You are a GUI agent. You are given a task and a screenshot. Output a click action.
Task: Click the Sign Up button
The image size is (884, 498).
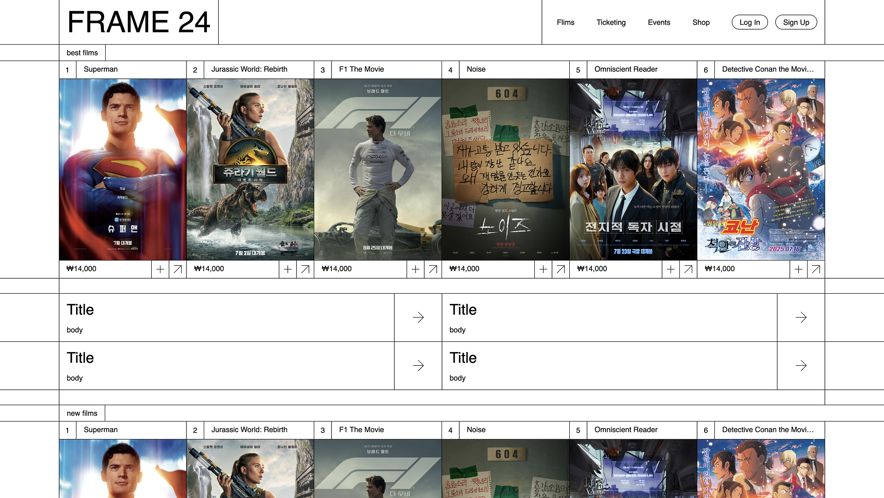click(x=796, y=22)
